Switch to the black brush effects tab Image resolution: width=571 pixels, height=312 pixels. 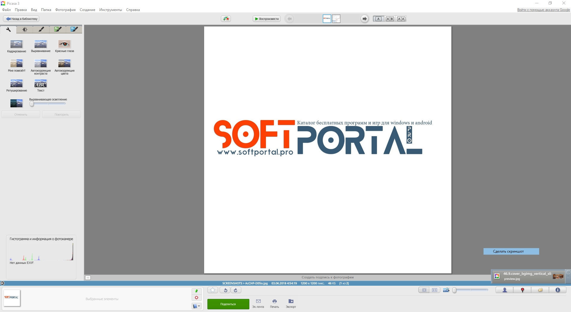point(41,29)
